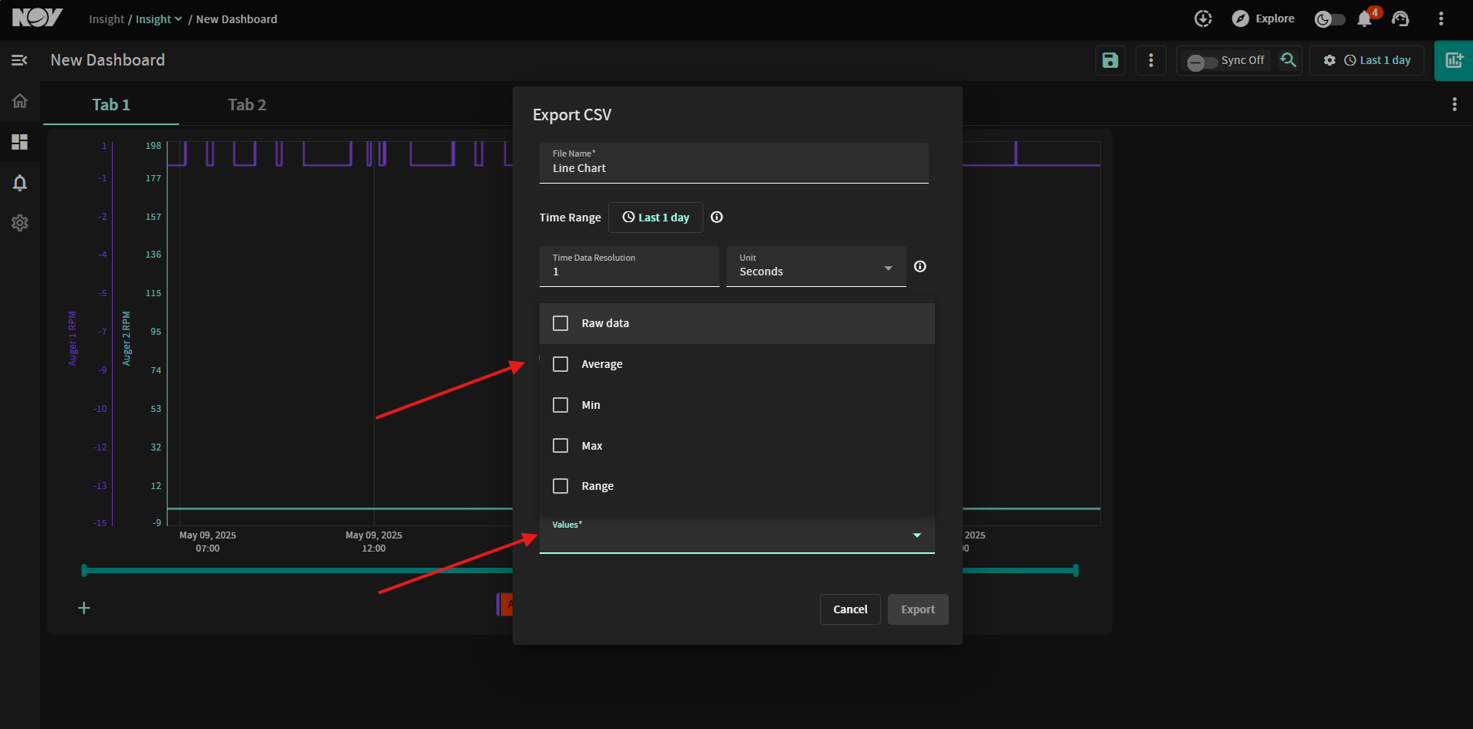Click info icon next to Time Range

[x=716, y=218]
